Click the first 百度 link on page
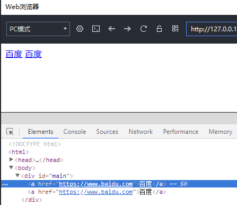Screen dimensions: 237x205 point(14,54)
